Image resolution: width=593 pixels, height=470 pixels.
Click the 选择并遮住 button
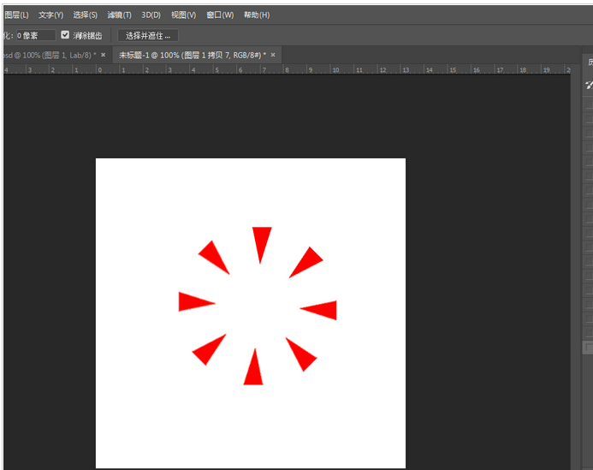coord(148,35)
